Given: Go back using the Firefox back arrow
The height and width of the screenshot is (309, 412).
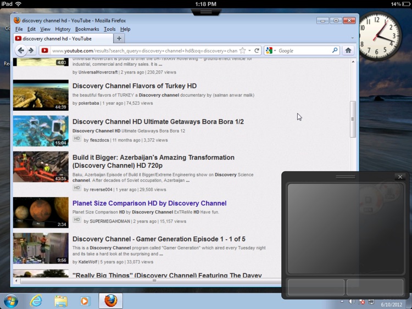Looking at the screenshot, I should [21, 50].
